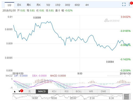This screenshot has width=133, height=101.
Task: Click the 0.8084 low price label
Action: click(x=110, y=62)
